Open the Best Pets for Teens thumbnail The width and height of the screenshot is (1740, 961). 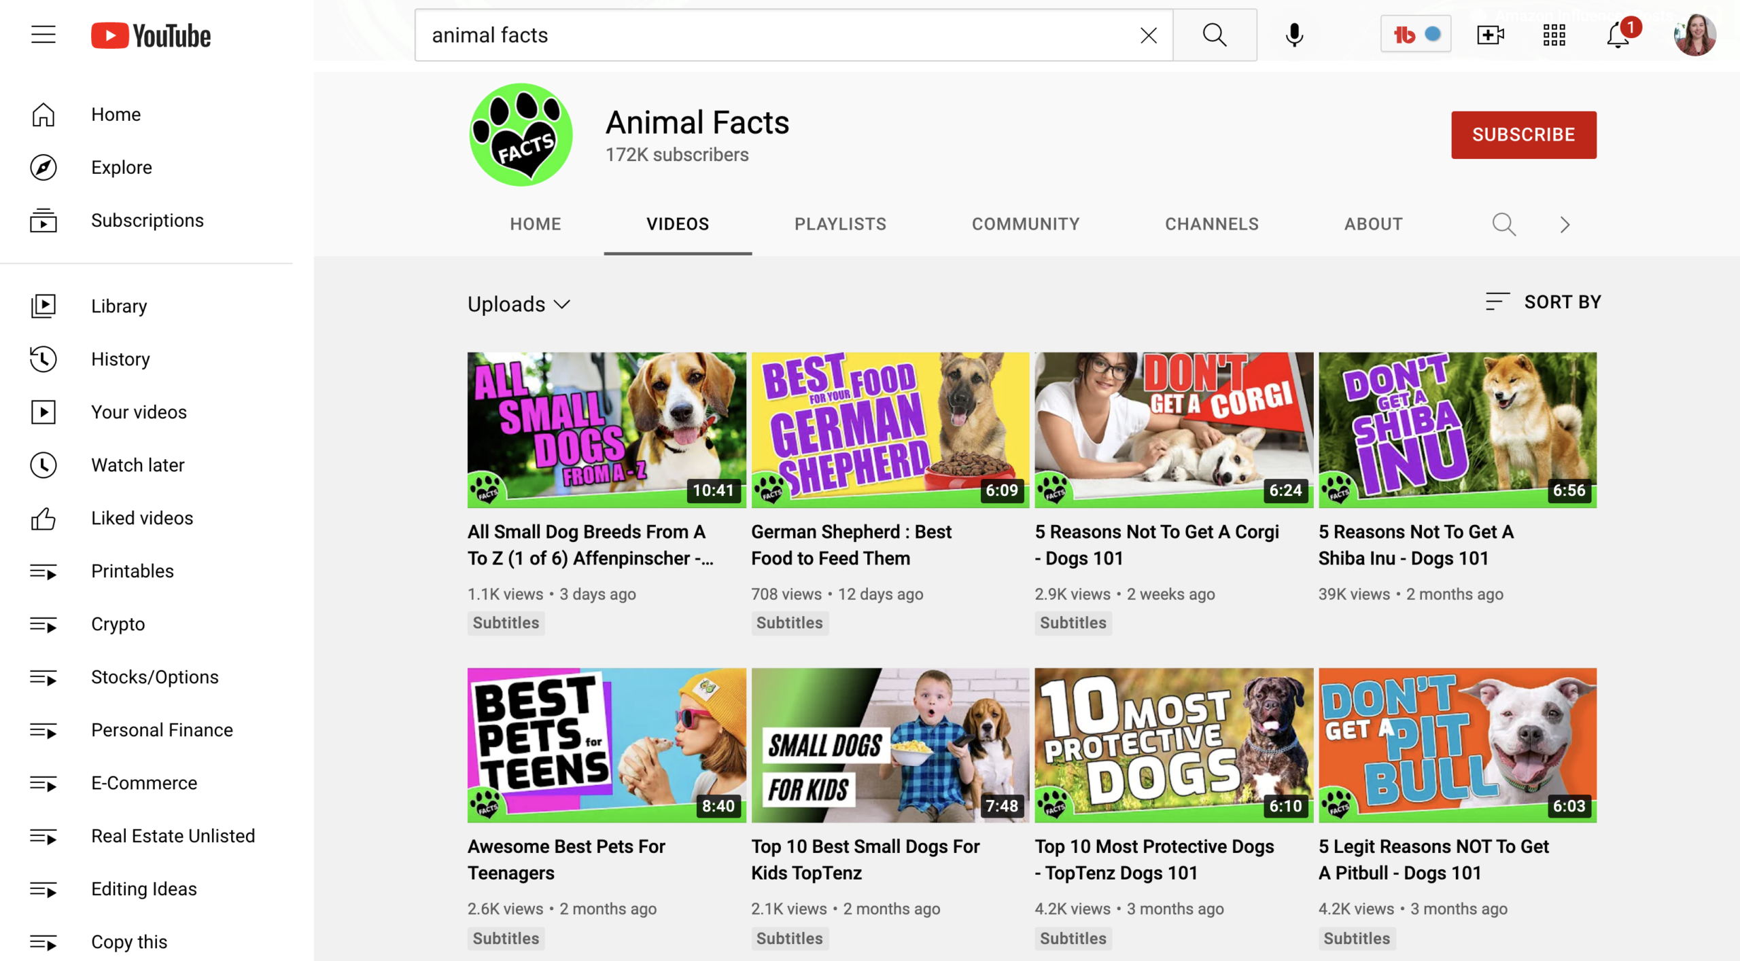tap(606, 745)
